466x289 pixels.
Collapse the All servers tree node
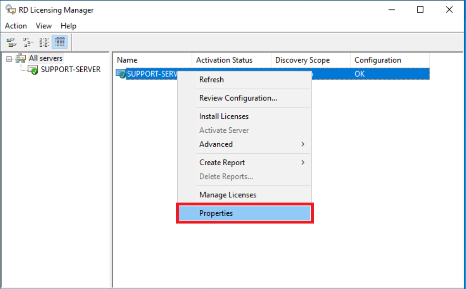(9, 59)
